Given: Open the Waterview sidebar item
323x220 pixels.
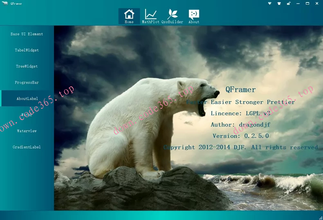Looking at the screenshot, I should 27,131.
